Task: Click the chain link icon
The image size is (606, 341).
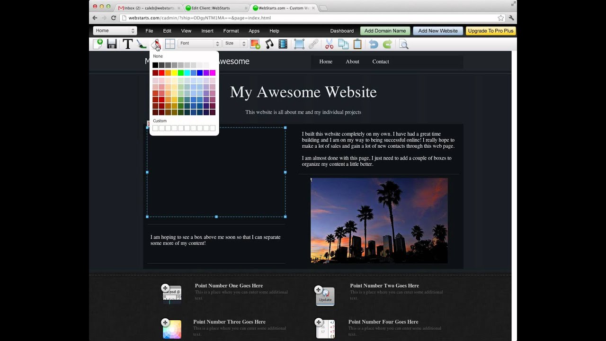Action: coord(313,44)
